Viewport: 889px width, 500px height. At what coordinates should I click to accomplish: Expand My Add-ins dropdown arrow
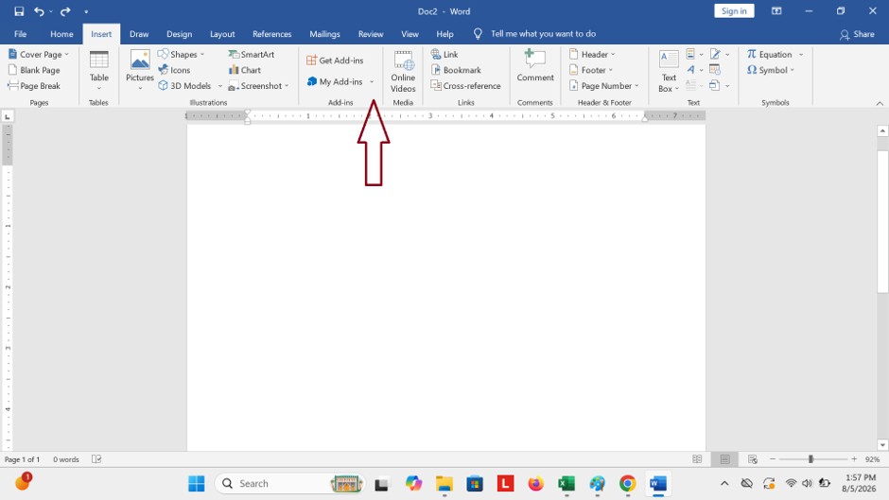(x=372, y=81)
